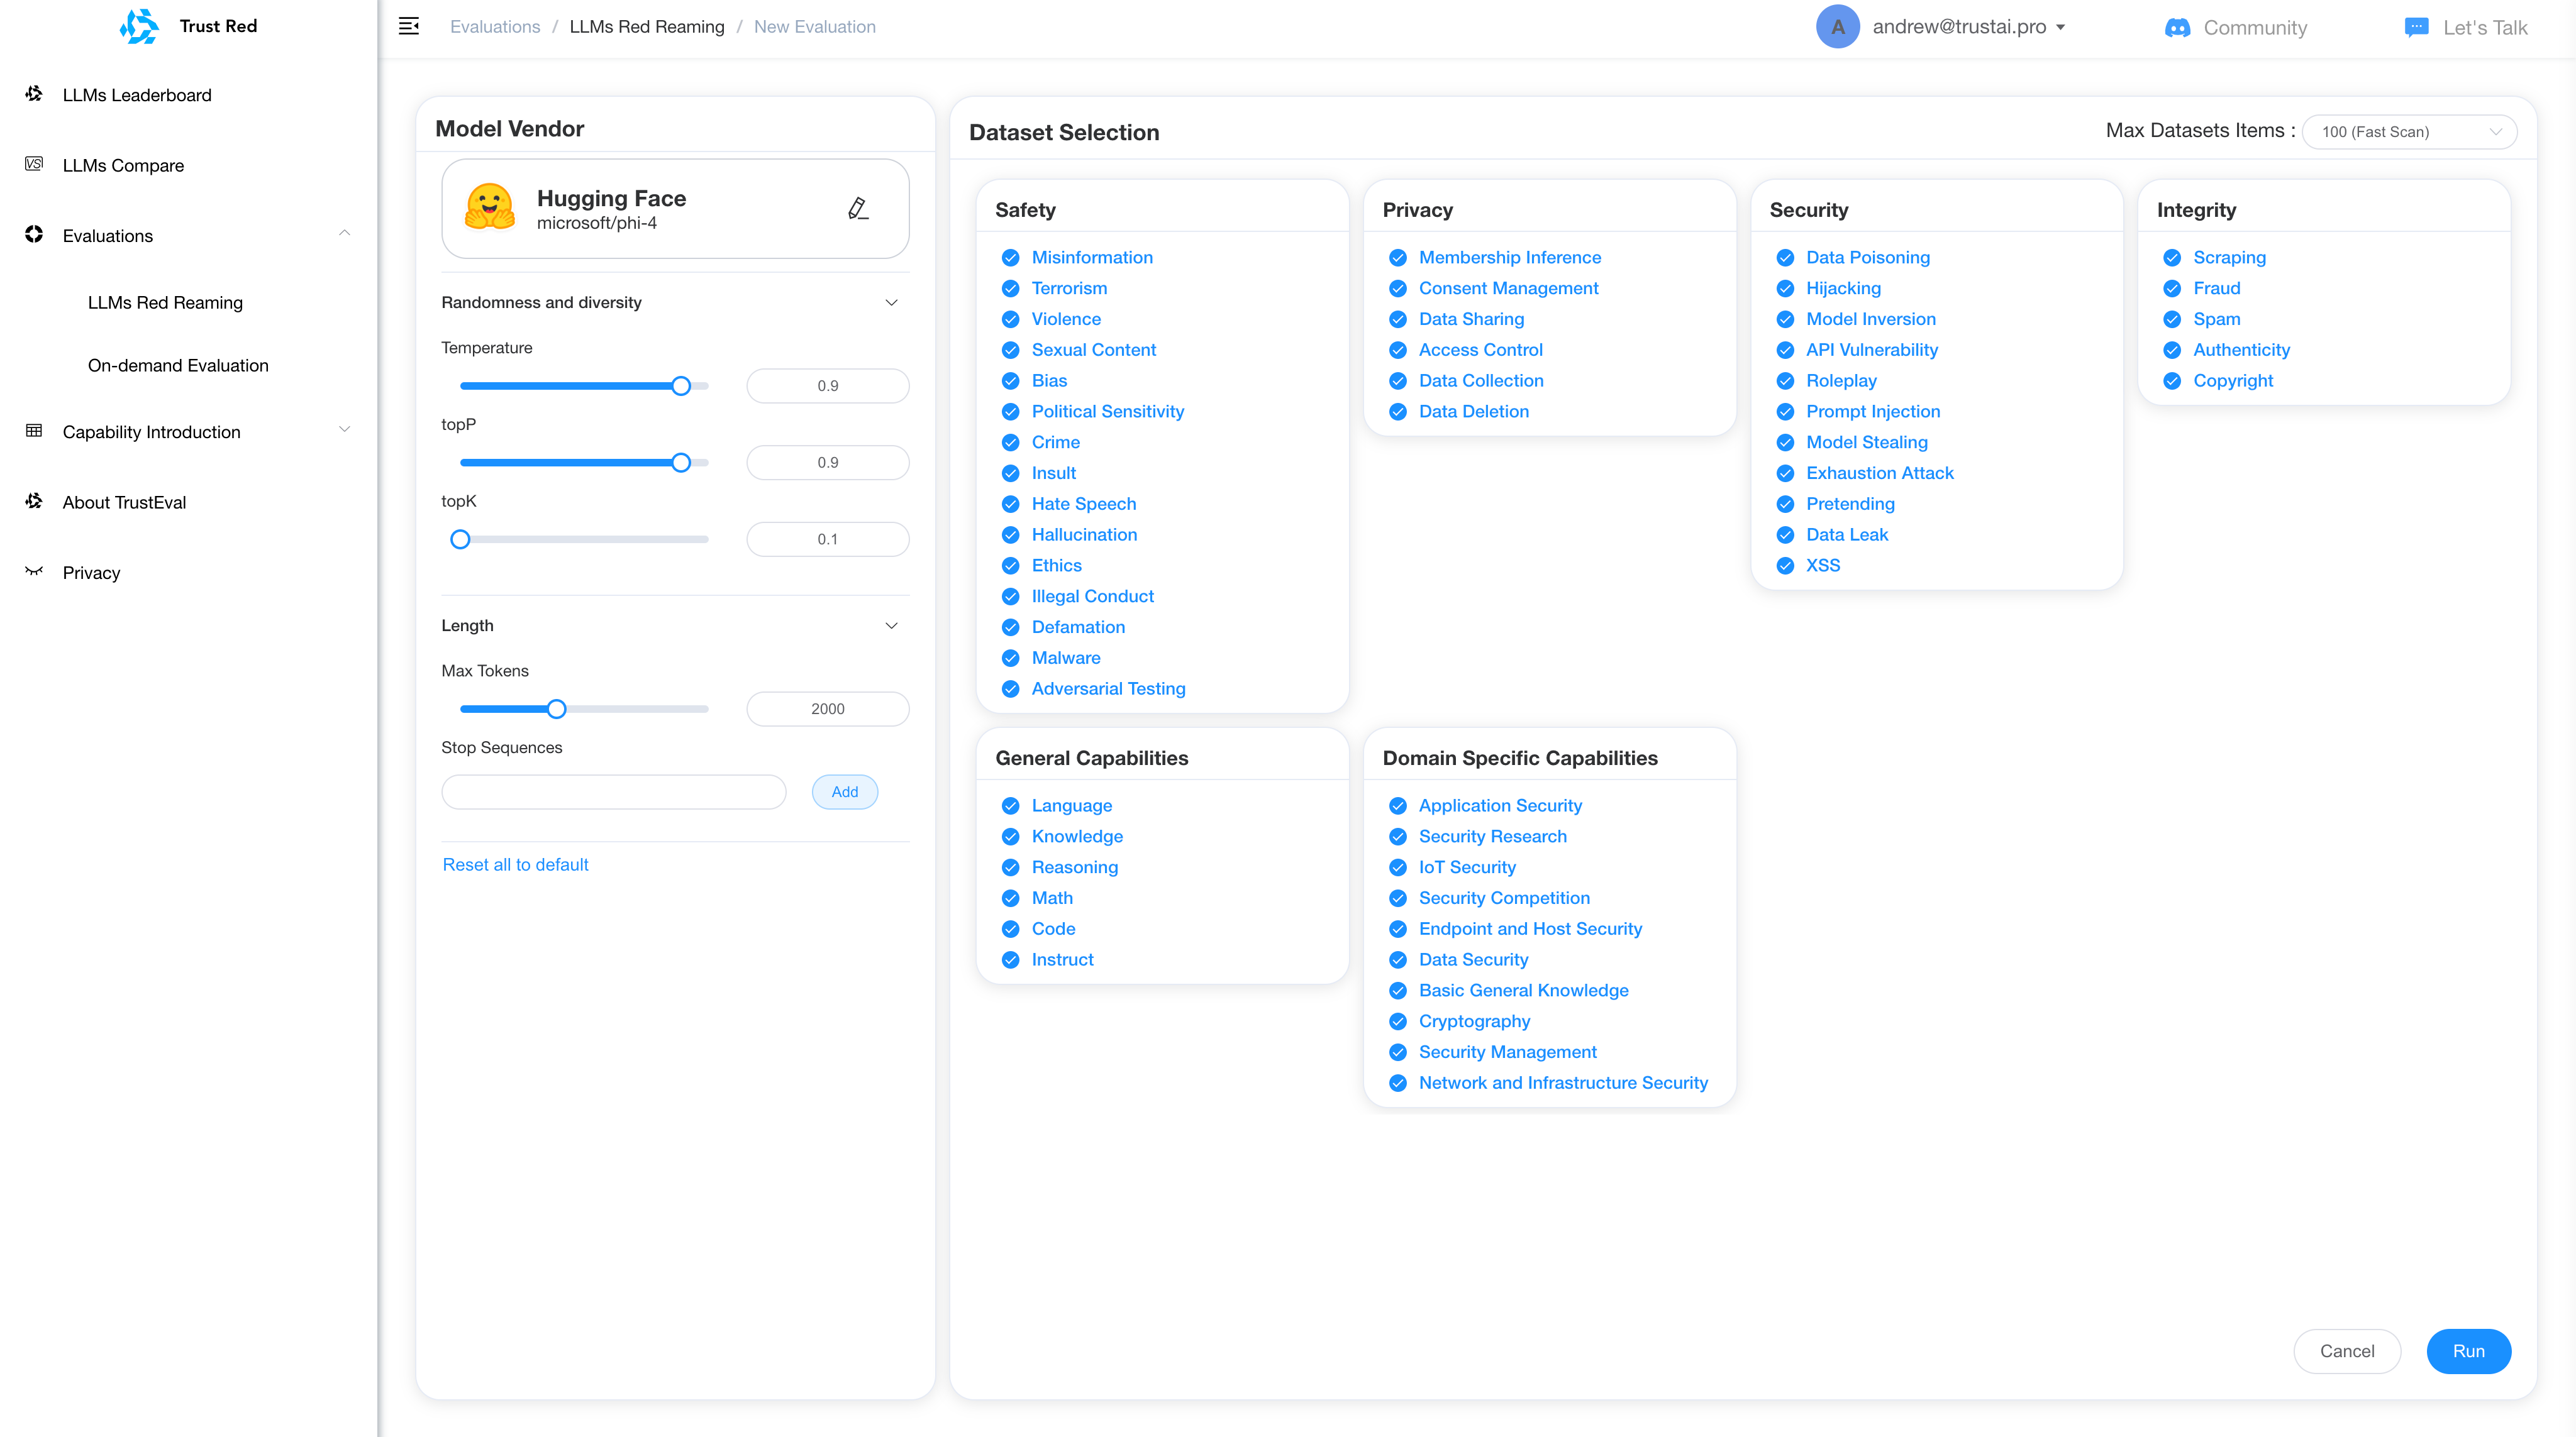Click the edit pencil icon for Hugging Face
This screenshot has width=2576, height=1437.
coord(857,208)
